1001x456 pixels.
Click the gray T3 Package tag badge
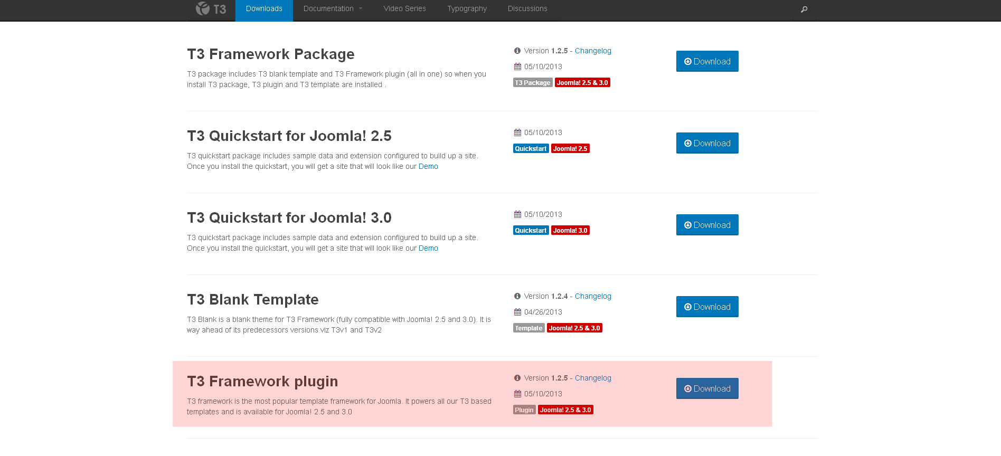532,83
